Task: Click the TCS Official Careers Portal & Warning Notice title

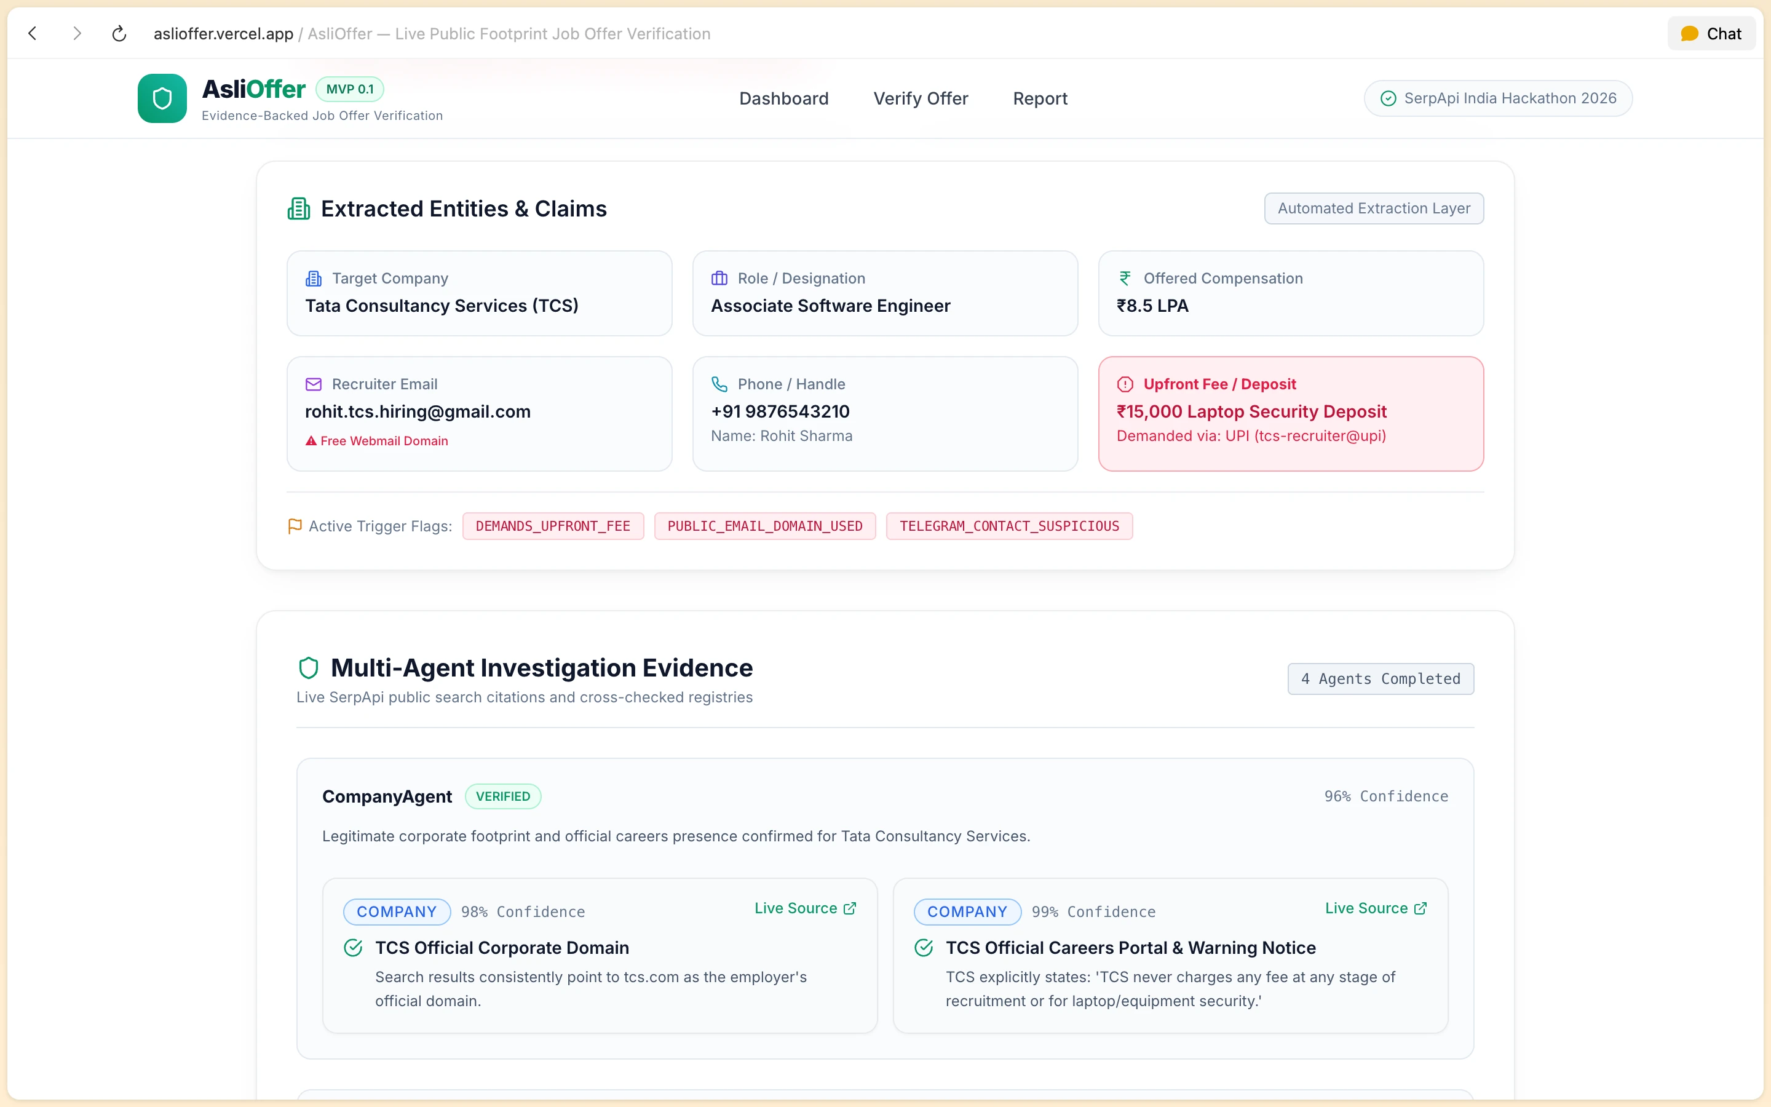Action: [x=1131, y=948]
